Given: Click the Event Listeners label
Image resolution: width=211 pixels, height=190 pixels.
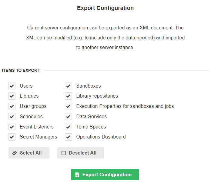Looking at the screenshot, I should [37, 127].
